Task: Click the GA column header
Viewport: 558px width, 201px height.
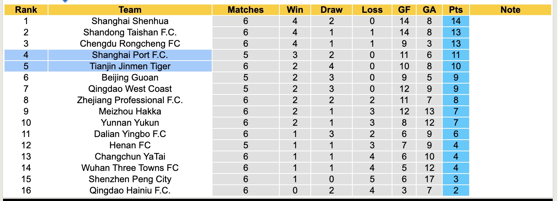Action: click(x=429, y=10)
